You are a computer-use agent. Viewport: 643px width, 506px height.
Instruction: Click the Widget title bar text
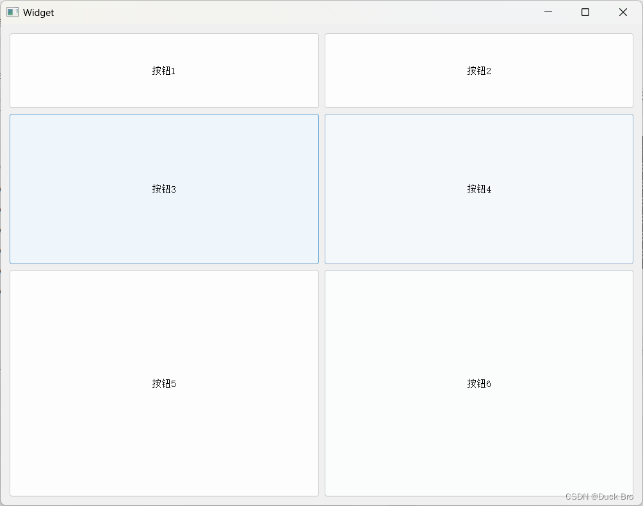click(x=38, y=12)
